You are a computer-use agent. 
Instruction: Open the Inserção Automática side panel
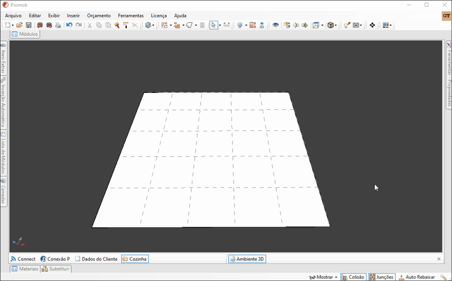point(4,103)
